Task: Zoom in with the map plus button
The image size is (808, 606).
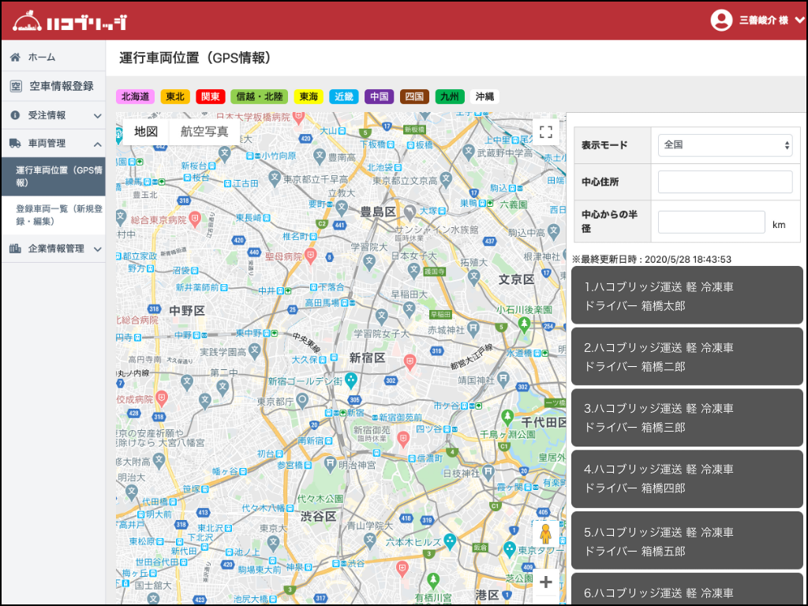Action: coord(546,582)
